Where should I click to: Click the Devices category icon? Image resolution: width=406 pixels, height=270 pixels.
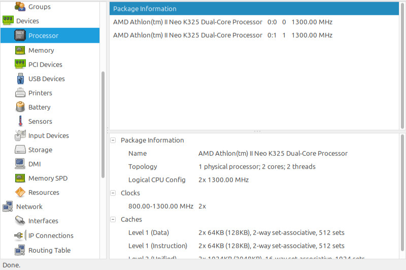(x=8, y=20)
